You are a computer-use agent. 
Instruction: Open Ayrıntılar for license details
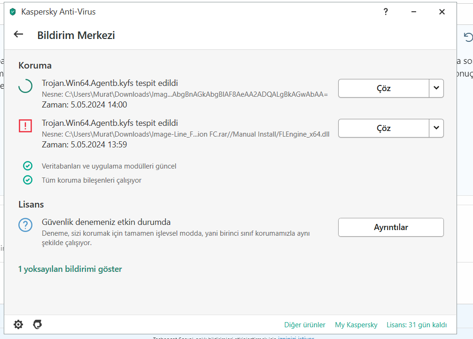click(x=391, y=227)
